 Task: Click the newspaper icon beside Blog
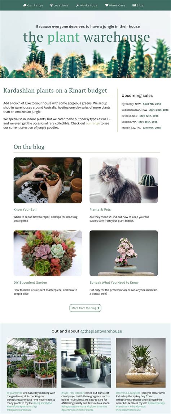(134, 5)
